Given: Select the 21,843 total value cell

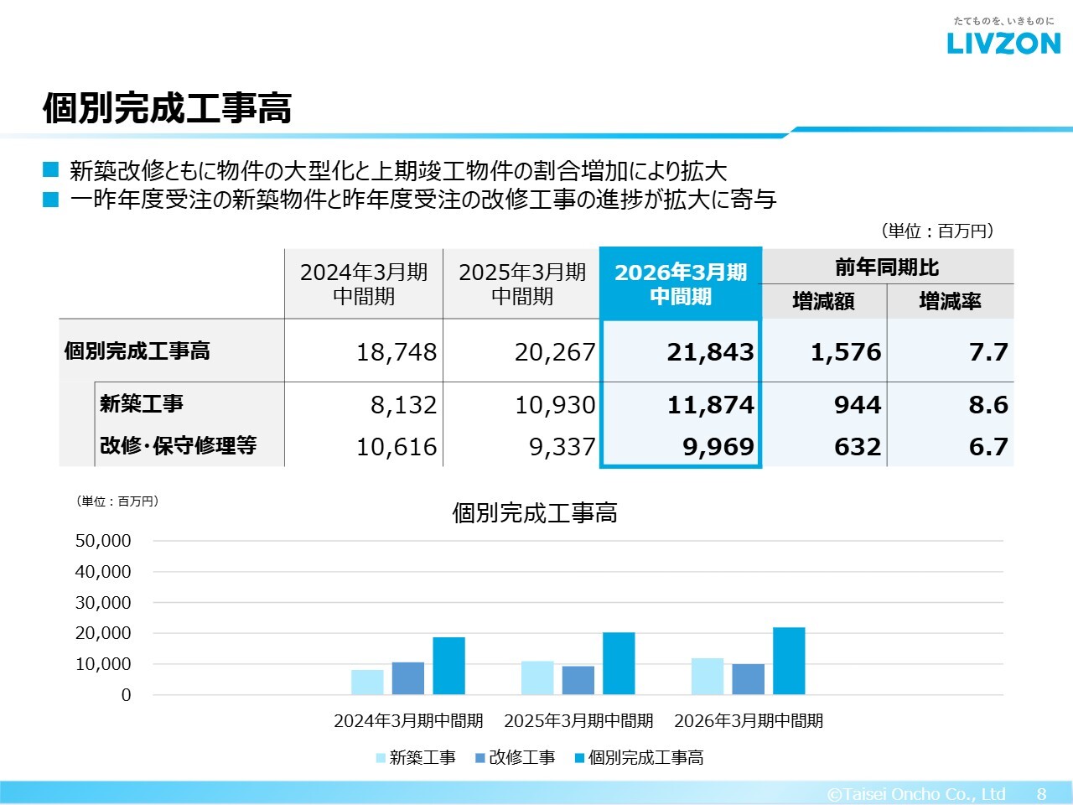Looking at the screenshot, I should tap(710, 352).
